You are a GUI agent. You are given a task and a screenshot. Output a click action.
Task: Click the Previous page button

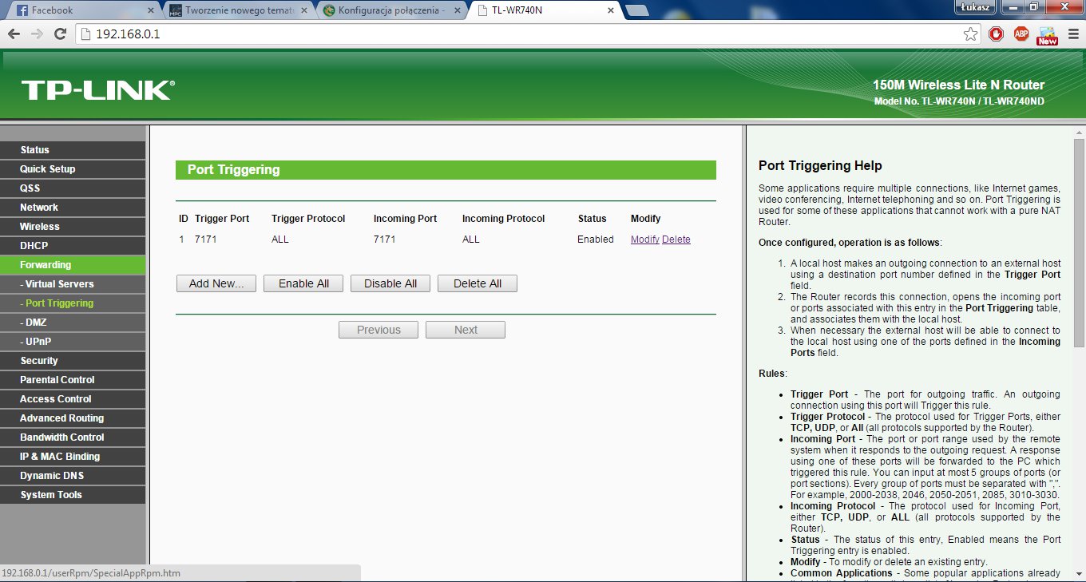[379, 330]
